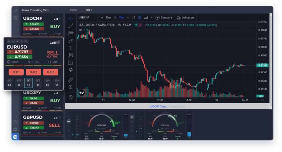Switch to area chart style
Screen dimensions: 282x152
coord(146,17)
